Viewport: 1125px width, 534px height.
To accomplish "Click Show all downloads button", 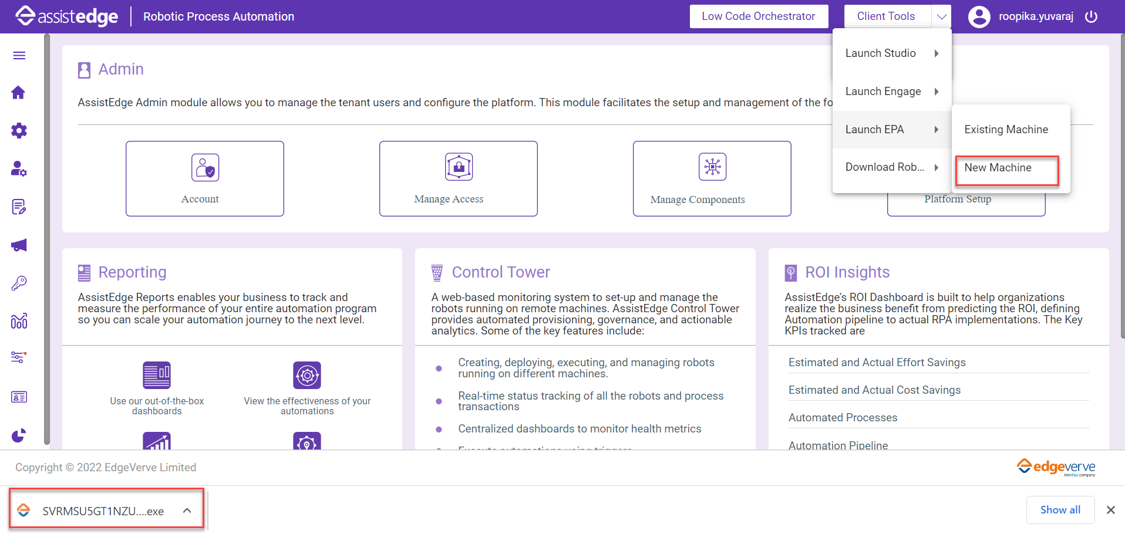I will pos(1060,510).
